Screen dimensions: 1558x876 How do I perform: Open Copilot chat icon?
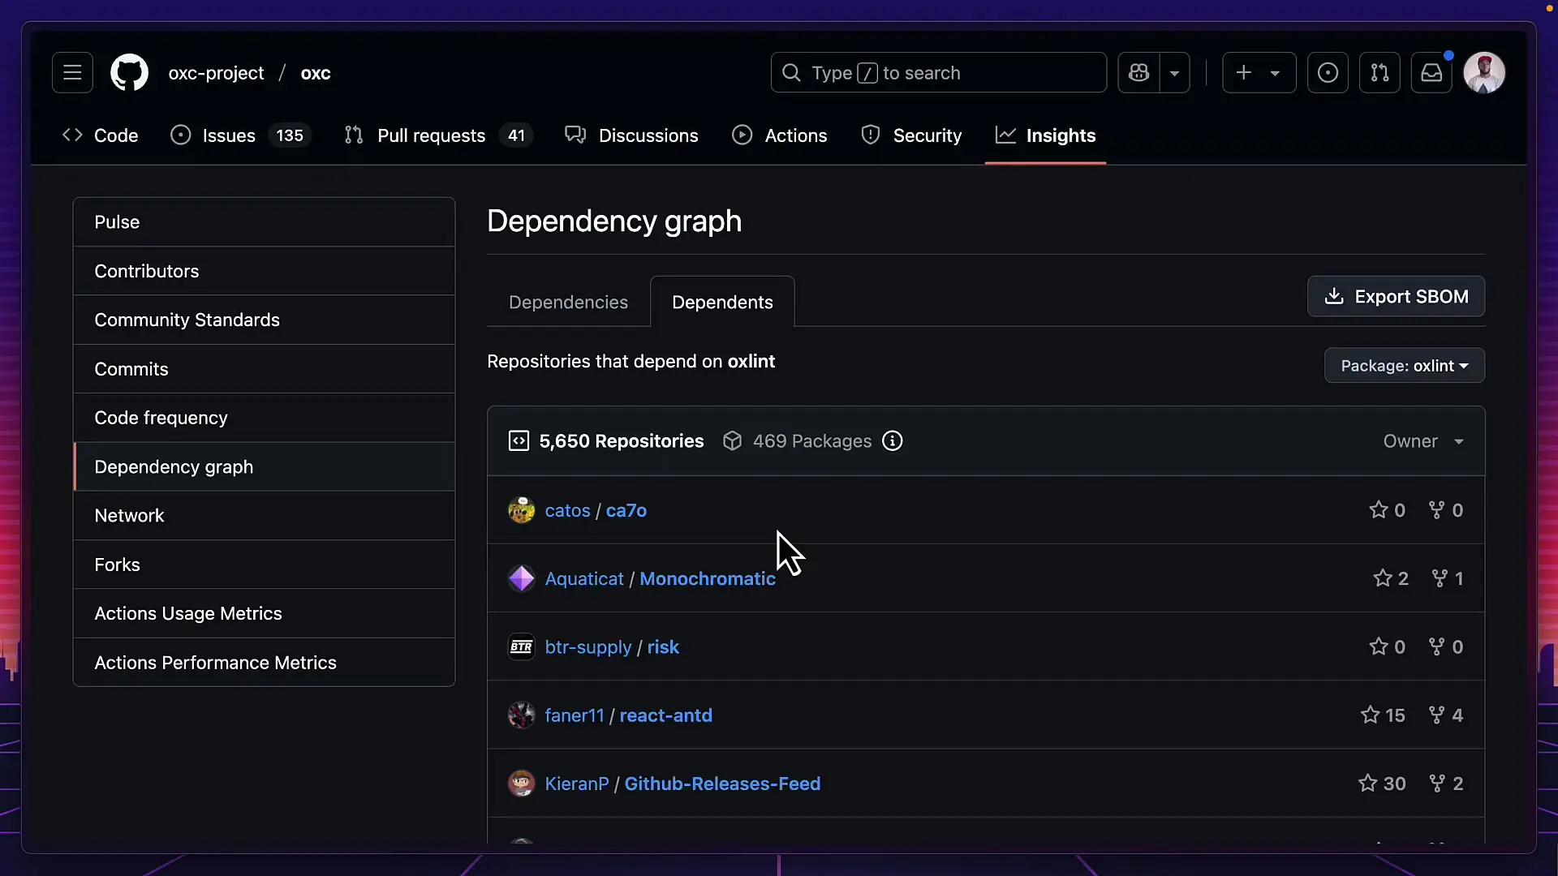point(1138,73)
